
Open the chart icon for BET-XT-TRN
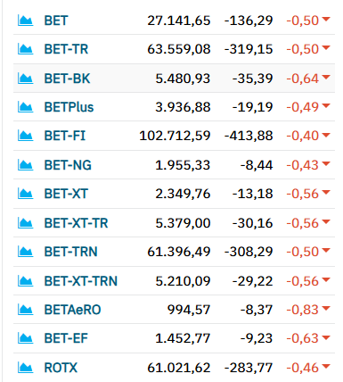pos(25,281)
